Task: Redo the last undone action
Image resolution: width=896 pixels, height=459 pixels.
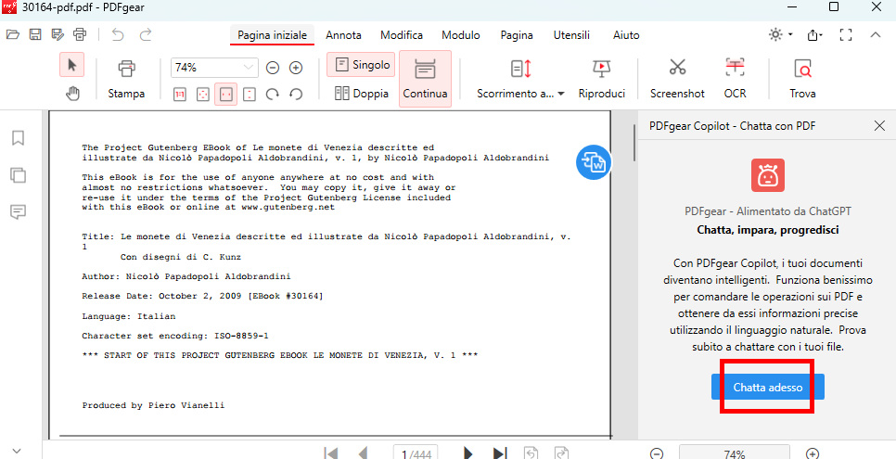Action: (x=147, y=35)
